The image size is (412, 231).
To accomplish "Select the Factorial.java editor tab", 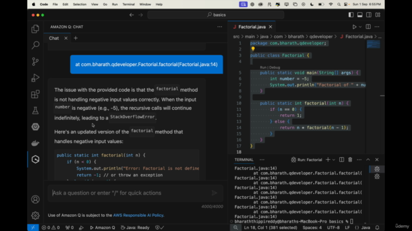I will click(x=252, y=27).
